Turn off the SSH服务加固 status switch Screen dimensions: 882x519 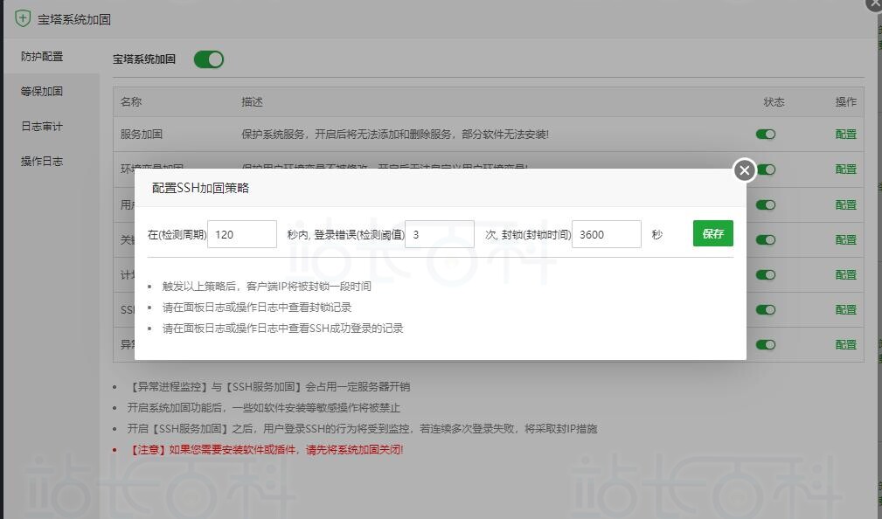(x=766, y=309)
